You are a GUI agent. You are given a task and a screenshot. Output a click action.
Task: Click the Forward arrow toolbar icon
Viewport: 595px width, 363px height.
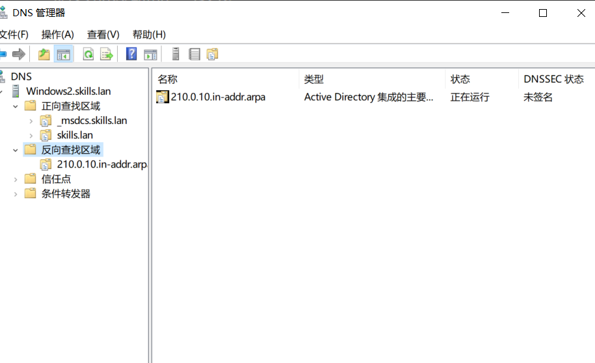coord(19,54)
